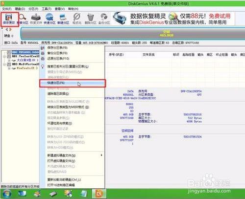Viewport: 245px width, 199px height.
Task: Open the 查看(V) menu
Action: point(60,9)
